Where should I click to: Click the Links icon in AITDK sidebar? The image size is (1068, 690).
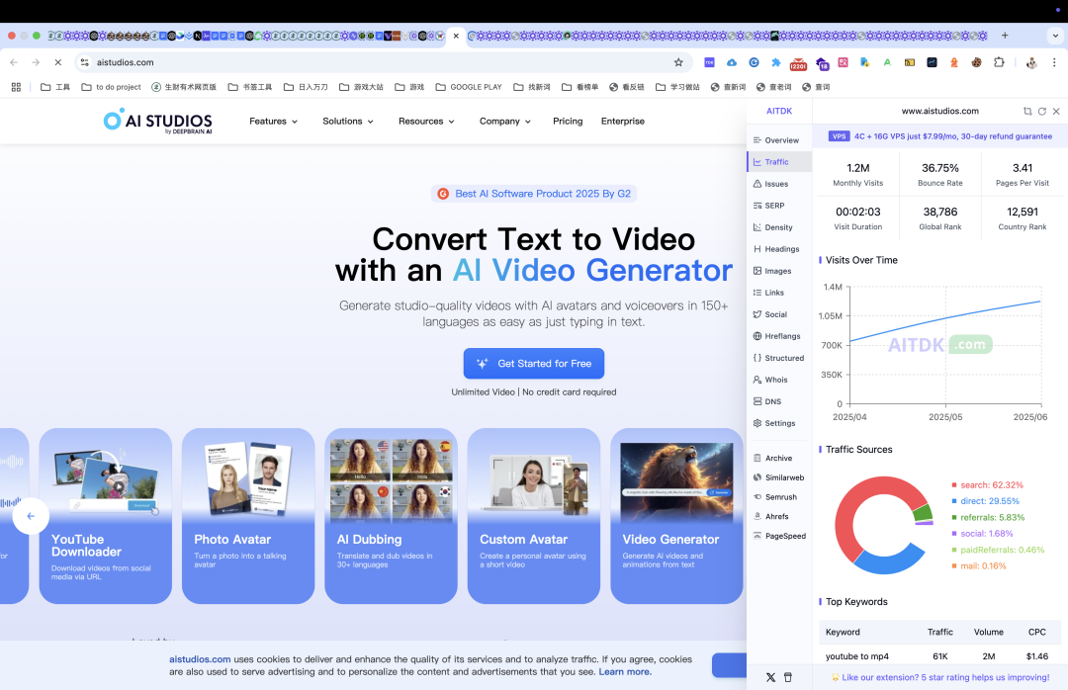tap(757, 293)
